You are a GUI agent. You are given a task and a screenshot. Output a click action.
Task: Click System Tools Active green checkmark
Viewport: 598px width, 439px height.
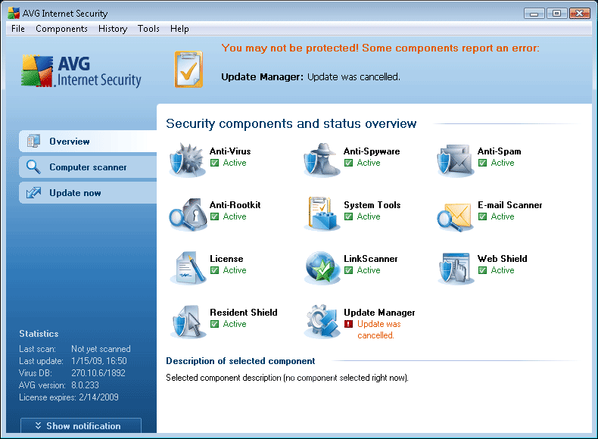[x=348, y=216]
